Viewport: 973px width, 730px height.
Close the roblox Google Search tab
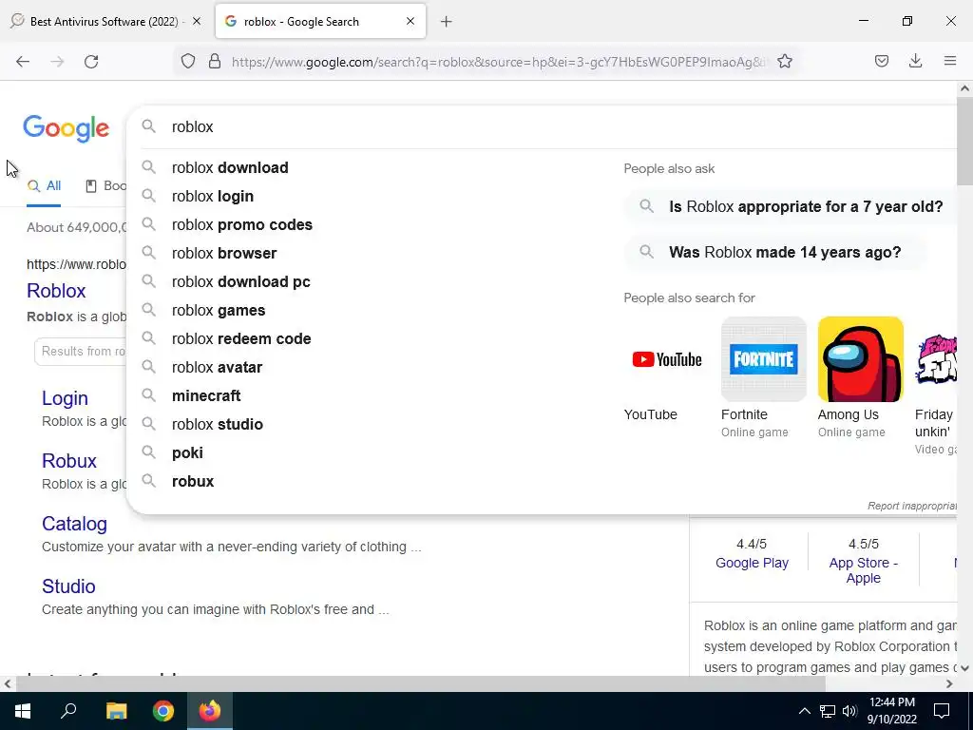[410, 21]
